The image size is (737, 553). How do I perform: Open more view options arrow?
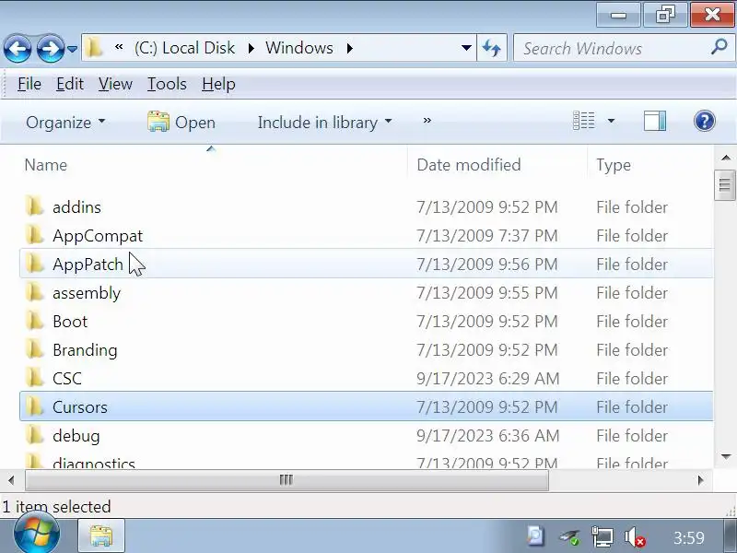[x=611, y=122]
